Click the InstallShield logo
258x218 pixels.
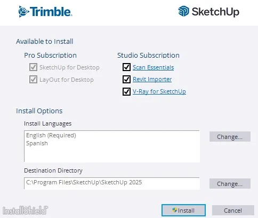(26, 211)
